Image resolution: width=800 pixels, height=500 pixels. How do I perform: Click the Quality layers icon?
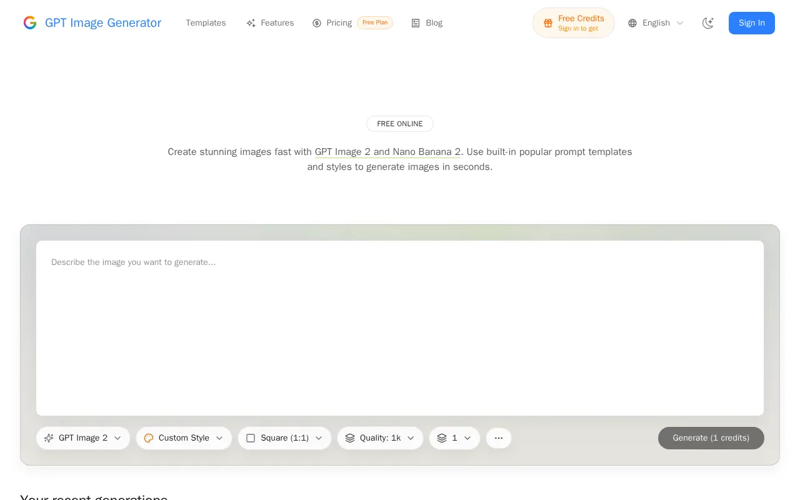point(350,438)
